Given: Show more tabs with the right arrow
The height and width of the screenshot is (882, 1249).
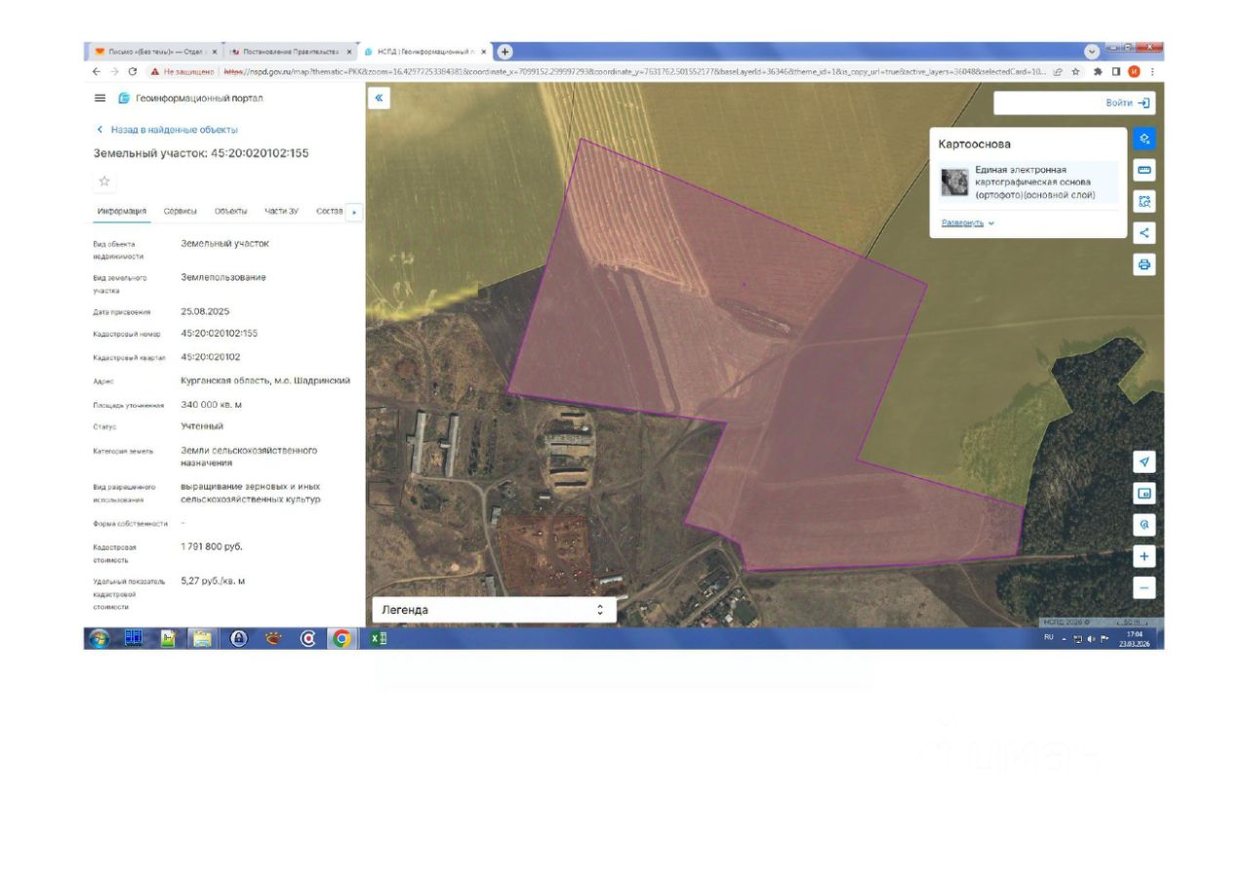Looking at the screenshot, I should [x=354, y=212].
